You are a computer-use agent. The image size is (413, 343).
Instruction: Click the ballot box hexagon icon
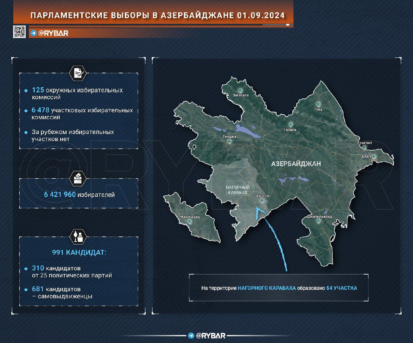[x=78, y=179]
